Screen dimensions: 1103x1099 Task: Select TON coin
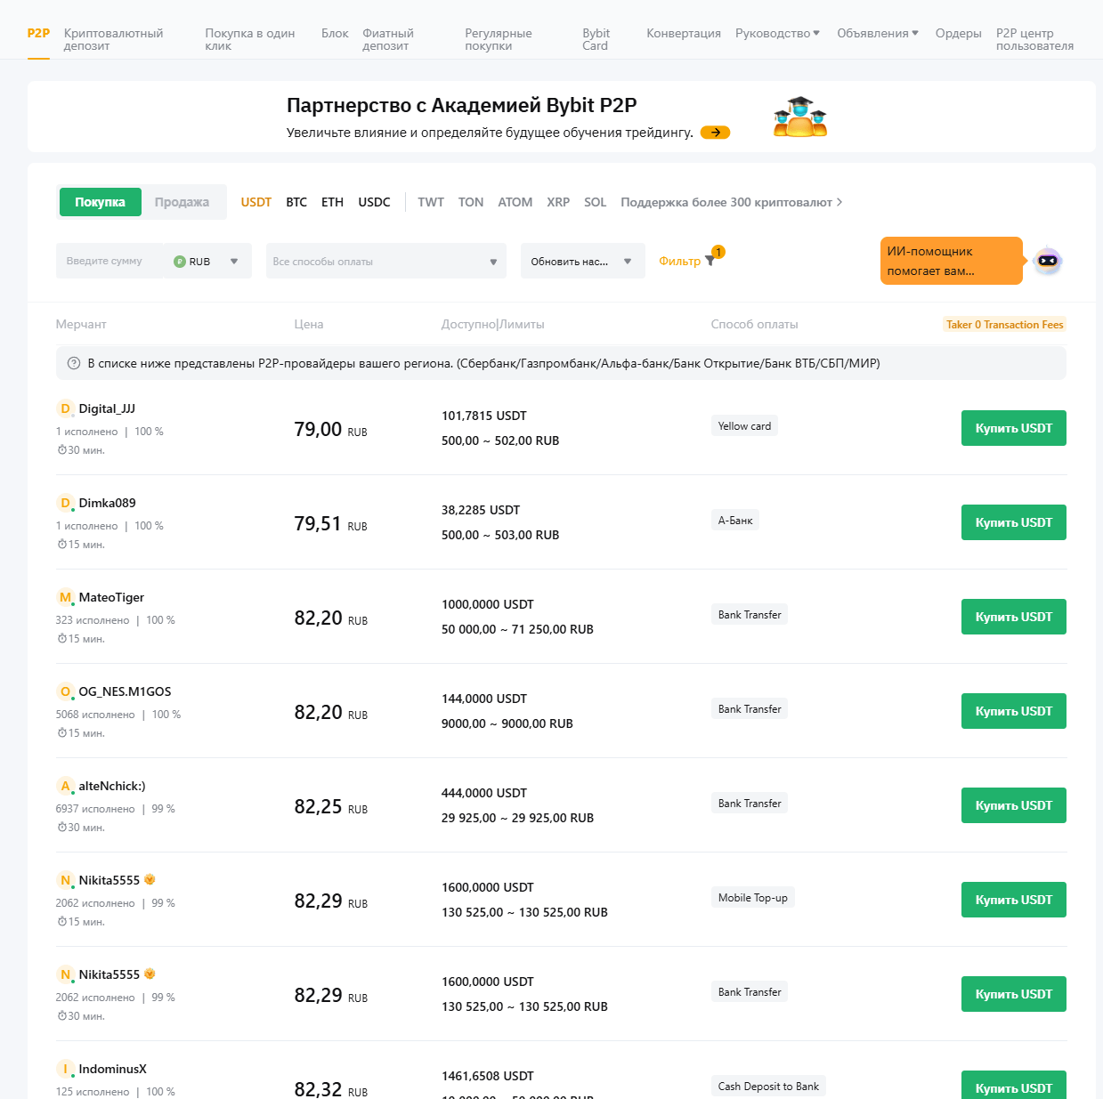[x=471, y=202]
